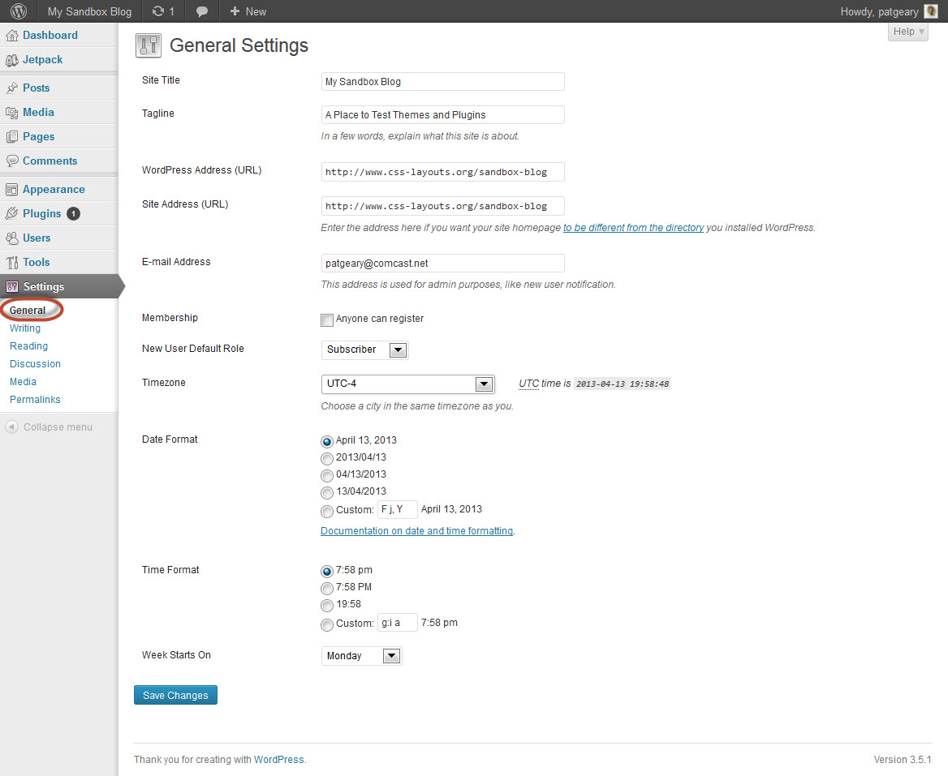Open the General settings submenu item
Image resolution: width=948 pixels, height=776 pixels.
pyautogui.click(x=28, y=311)
